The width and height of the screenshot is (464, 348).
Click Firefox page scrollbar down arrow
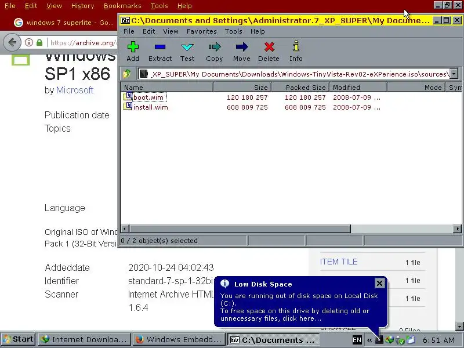459,327
